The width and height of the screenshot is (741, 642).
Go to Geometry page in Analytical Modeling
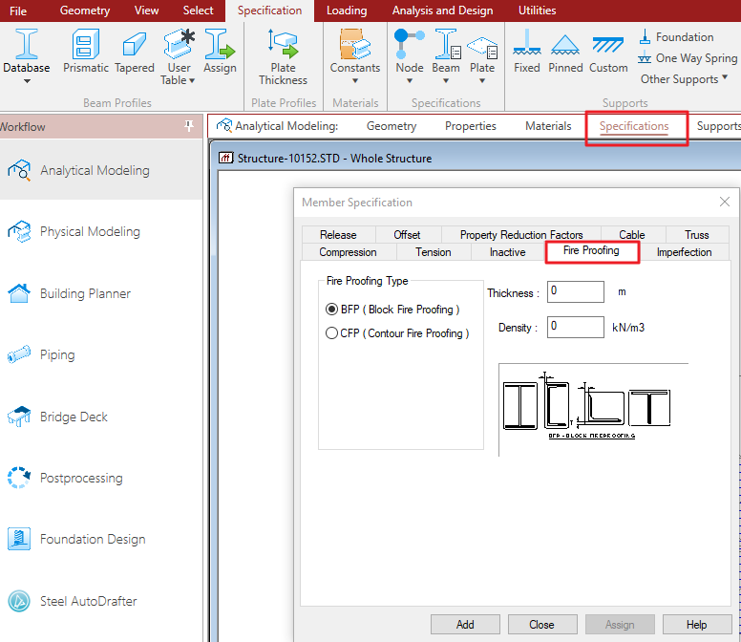coord(392,126)
